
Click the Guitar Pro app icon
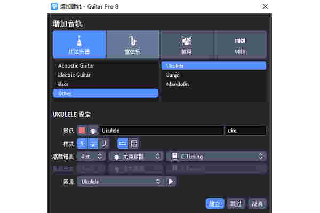click(x=55, y=6)
